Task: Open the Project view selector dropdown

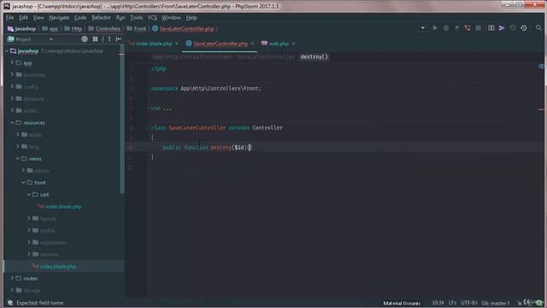Action: (x=51, y=39)
